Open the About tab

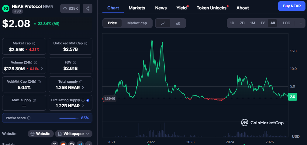[x=243, y=8]
